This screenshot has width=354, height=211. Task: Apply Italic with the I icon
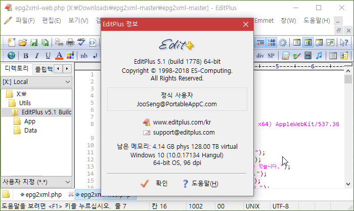coord(37,56)
